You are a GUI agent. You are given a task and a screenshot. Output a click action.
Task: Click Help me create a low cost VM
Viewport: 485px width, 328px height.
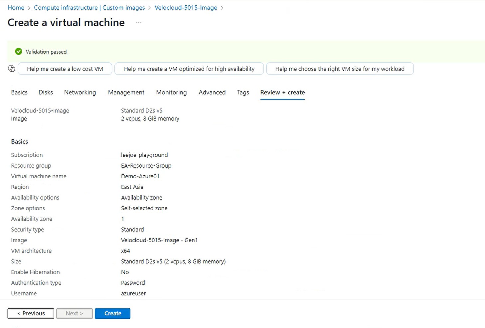click(65, 69)
